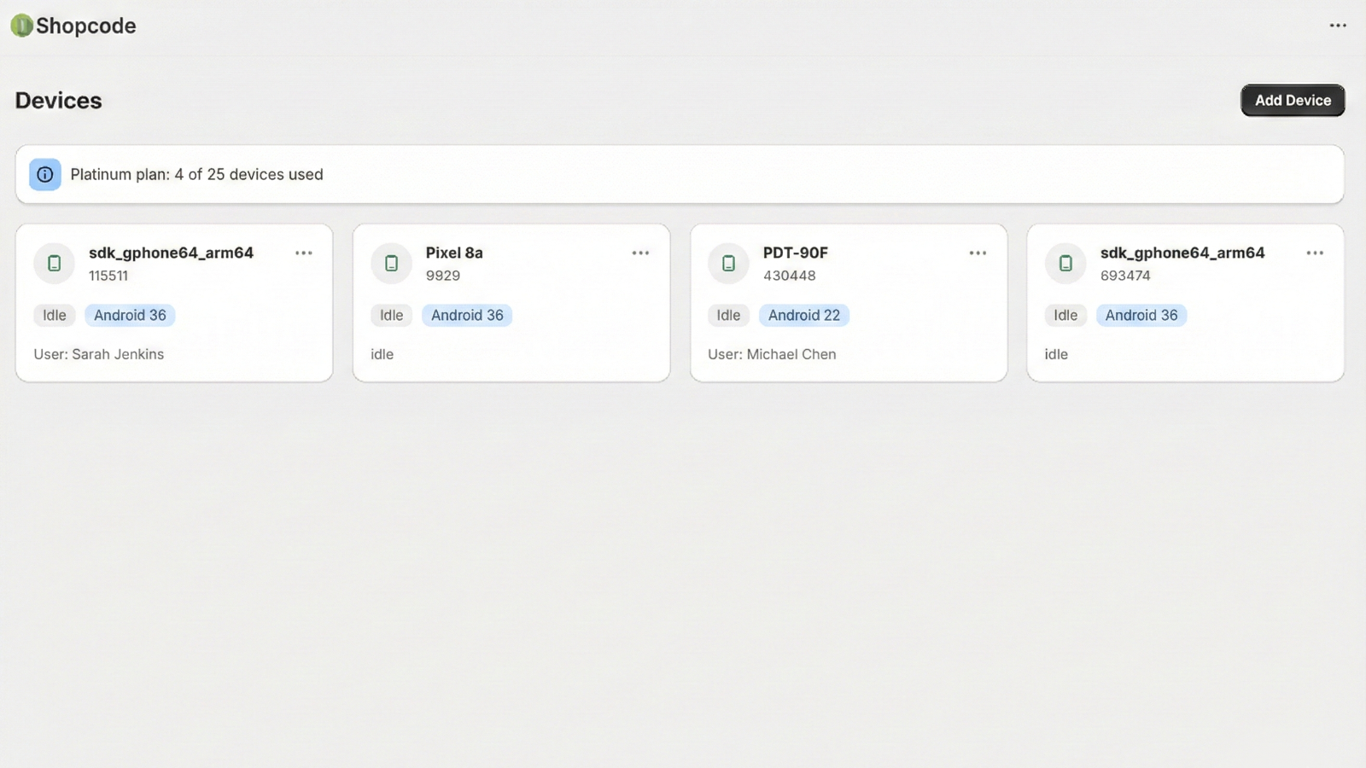
Task: Click the Android 22 badge on PDT-90F
Action: pos(803,315)
